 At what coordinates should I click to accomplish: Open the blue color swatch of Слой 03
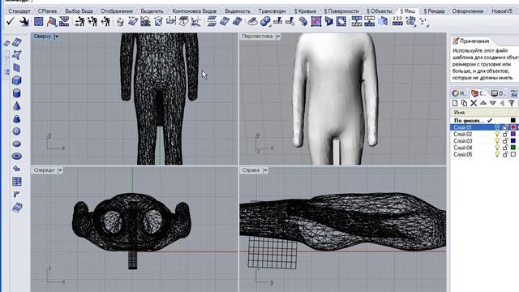(513, 141)
